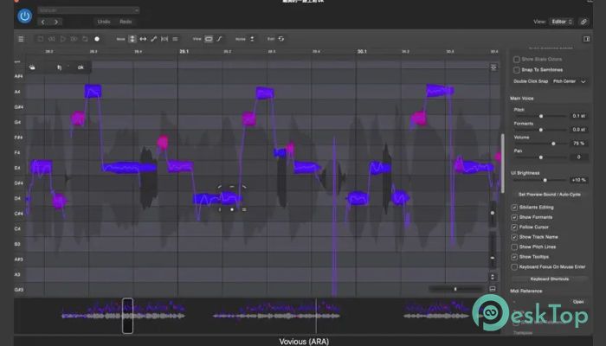The height and width of the screenshot is (346, 606).
Task: Open the preset dropdown at the top
Action: coord(88,10)
